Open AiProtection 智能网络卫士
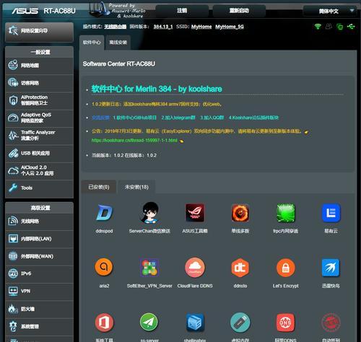The image size is (361, 342). (x=39, y=100)
